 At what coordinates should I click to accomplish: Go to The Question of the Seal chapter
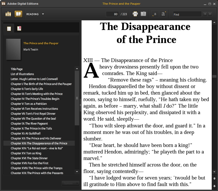(33, 119)
